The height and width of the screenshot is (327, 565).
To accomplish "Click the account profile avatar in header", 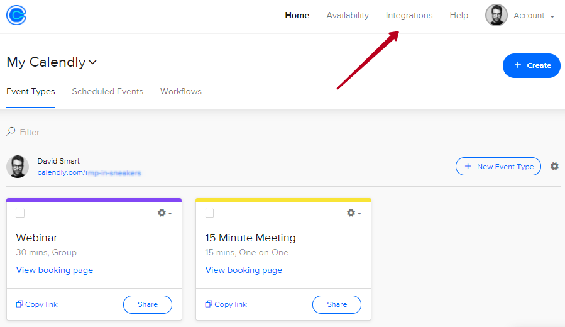I will pyautogui.click(x=496, y=15).
